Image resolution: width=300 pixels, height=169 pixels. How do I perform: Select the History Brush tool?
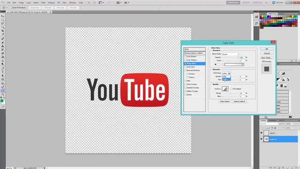[x=3, y=50]
